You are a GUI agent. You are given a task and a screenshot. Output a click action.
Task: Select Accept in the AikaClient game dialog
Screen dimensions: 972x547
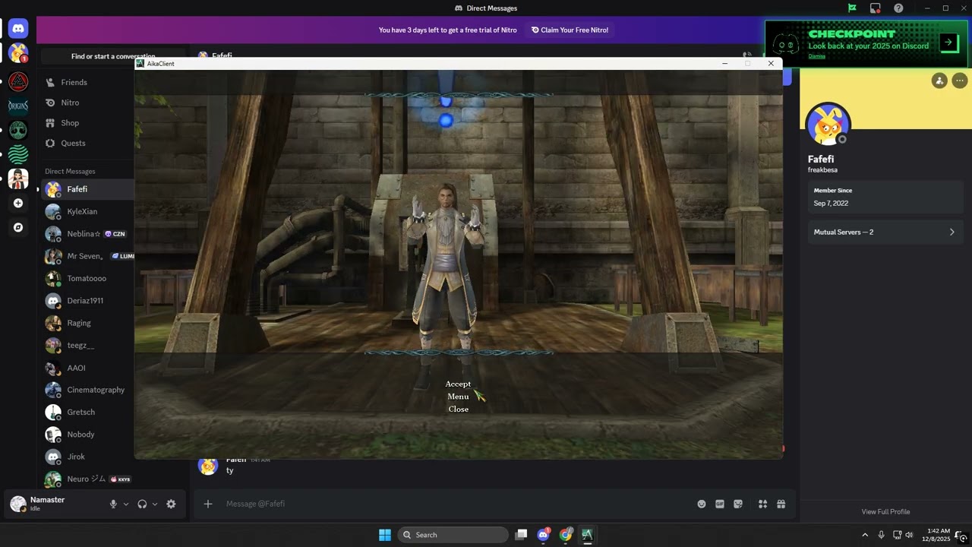(458, 384)
